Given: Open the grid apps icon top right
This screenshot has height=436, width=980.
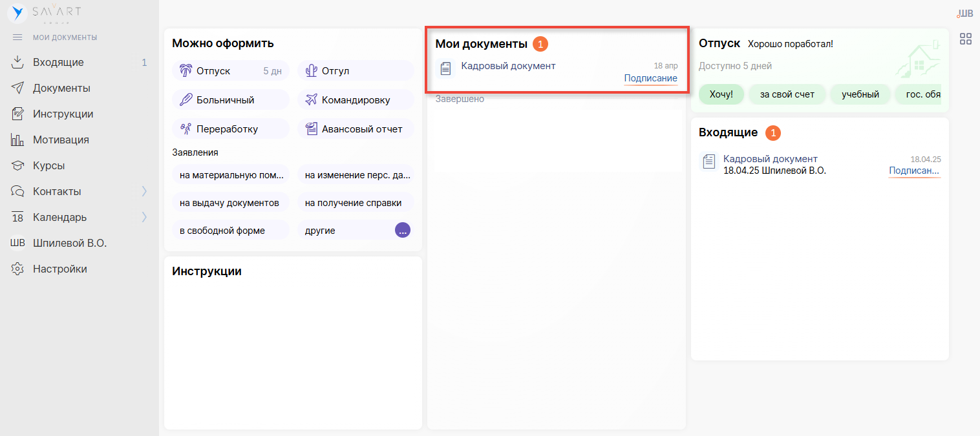Looking at the screenshot, I should coord(965,39).
